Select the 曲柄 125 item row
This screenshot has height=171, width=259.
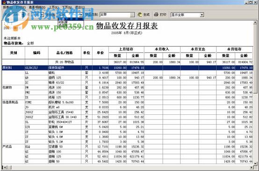point(127,78)
